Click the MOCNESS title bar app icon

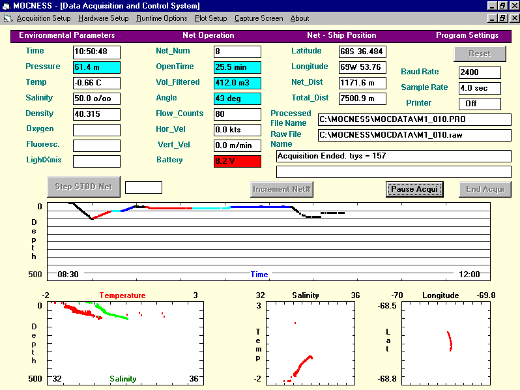(7, 6)
